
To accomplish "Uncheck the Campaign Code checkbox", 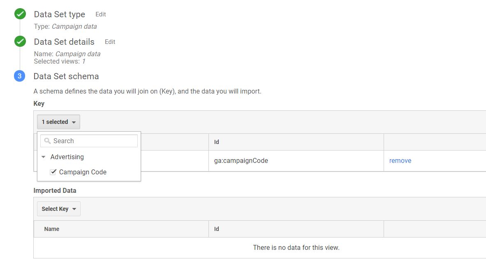I will coord(53,172).
